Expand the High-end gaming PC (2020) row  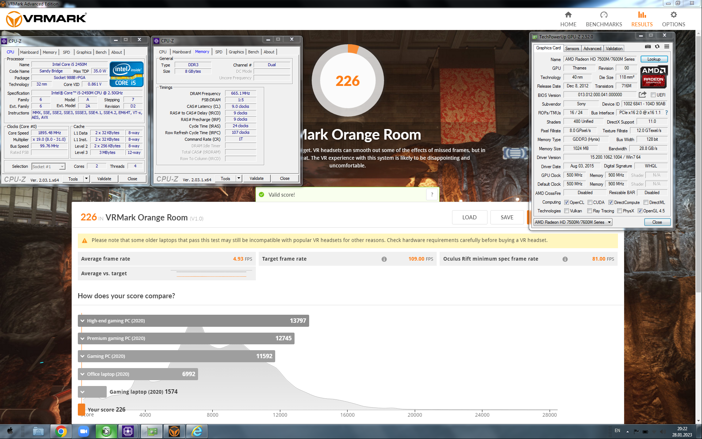click(x=193, y=321)
